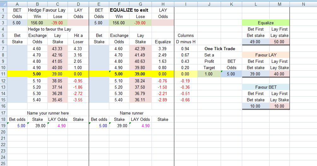Select row 11 header

click(3, 74)
